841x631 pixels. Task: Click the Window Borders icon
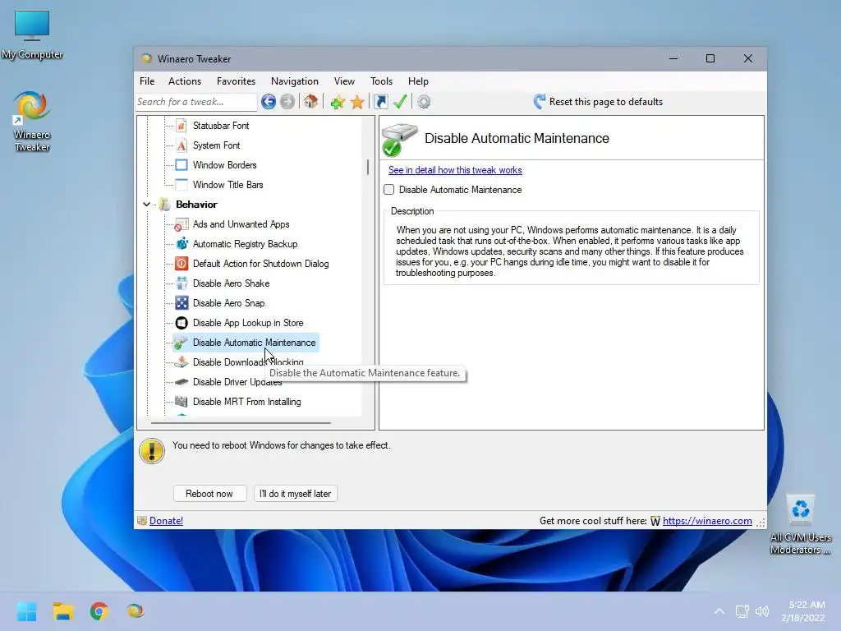(182, 164)
